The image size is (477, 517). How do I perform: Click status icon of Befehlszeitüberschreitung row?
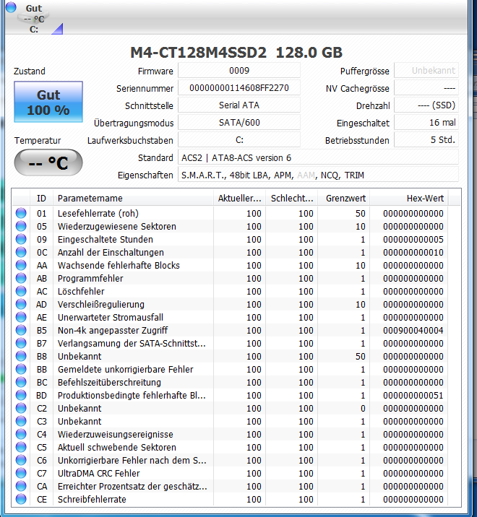point(21,382)
